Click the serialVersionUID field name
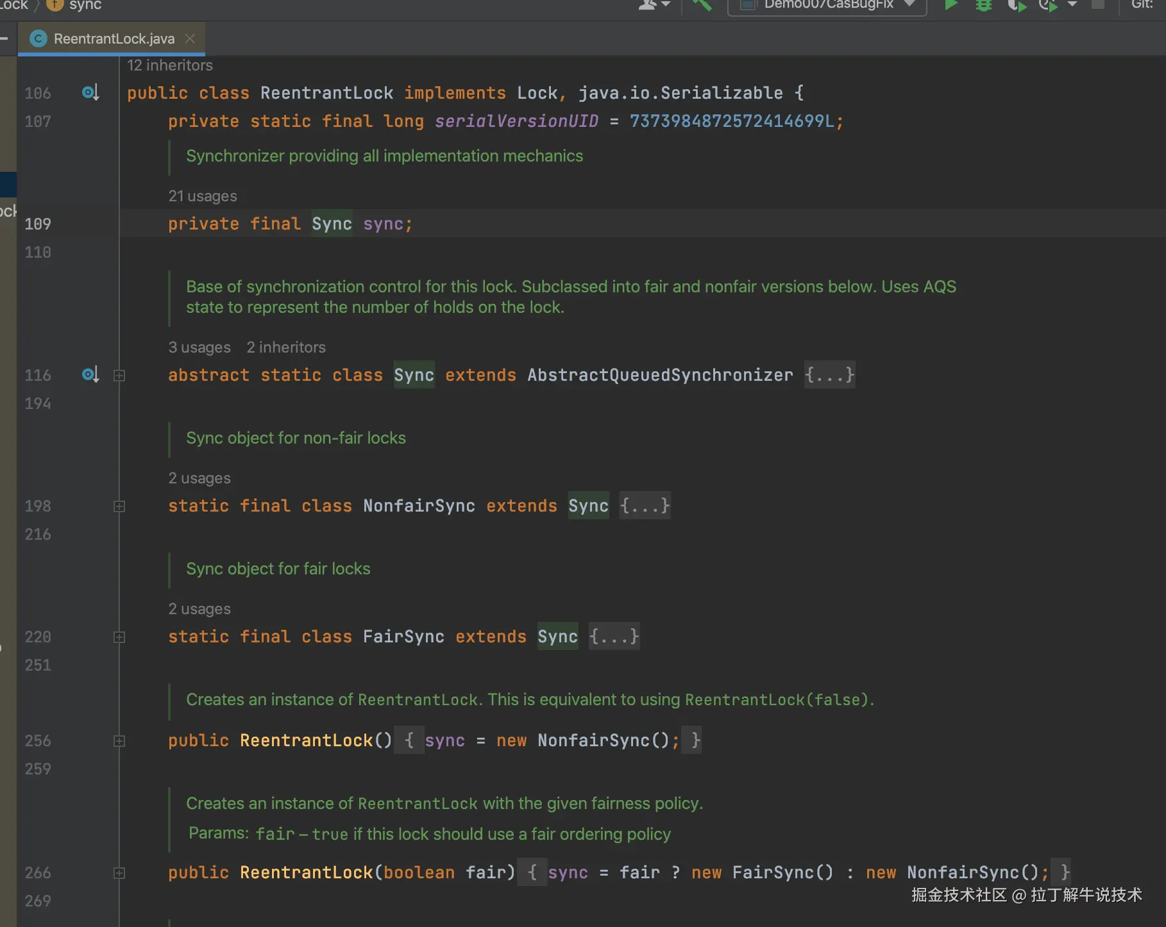Viewport: 1166px width, 927px height. pos(516,121)
